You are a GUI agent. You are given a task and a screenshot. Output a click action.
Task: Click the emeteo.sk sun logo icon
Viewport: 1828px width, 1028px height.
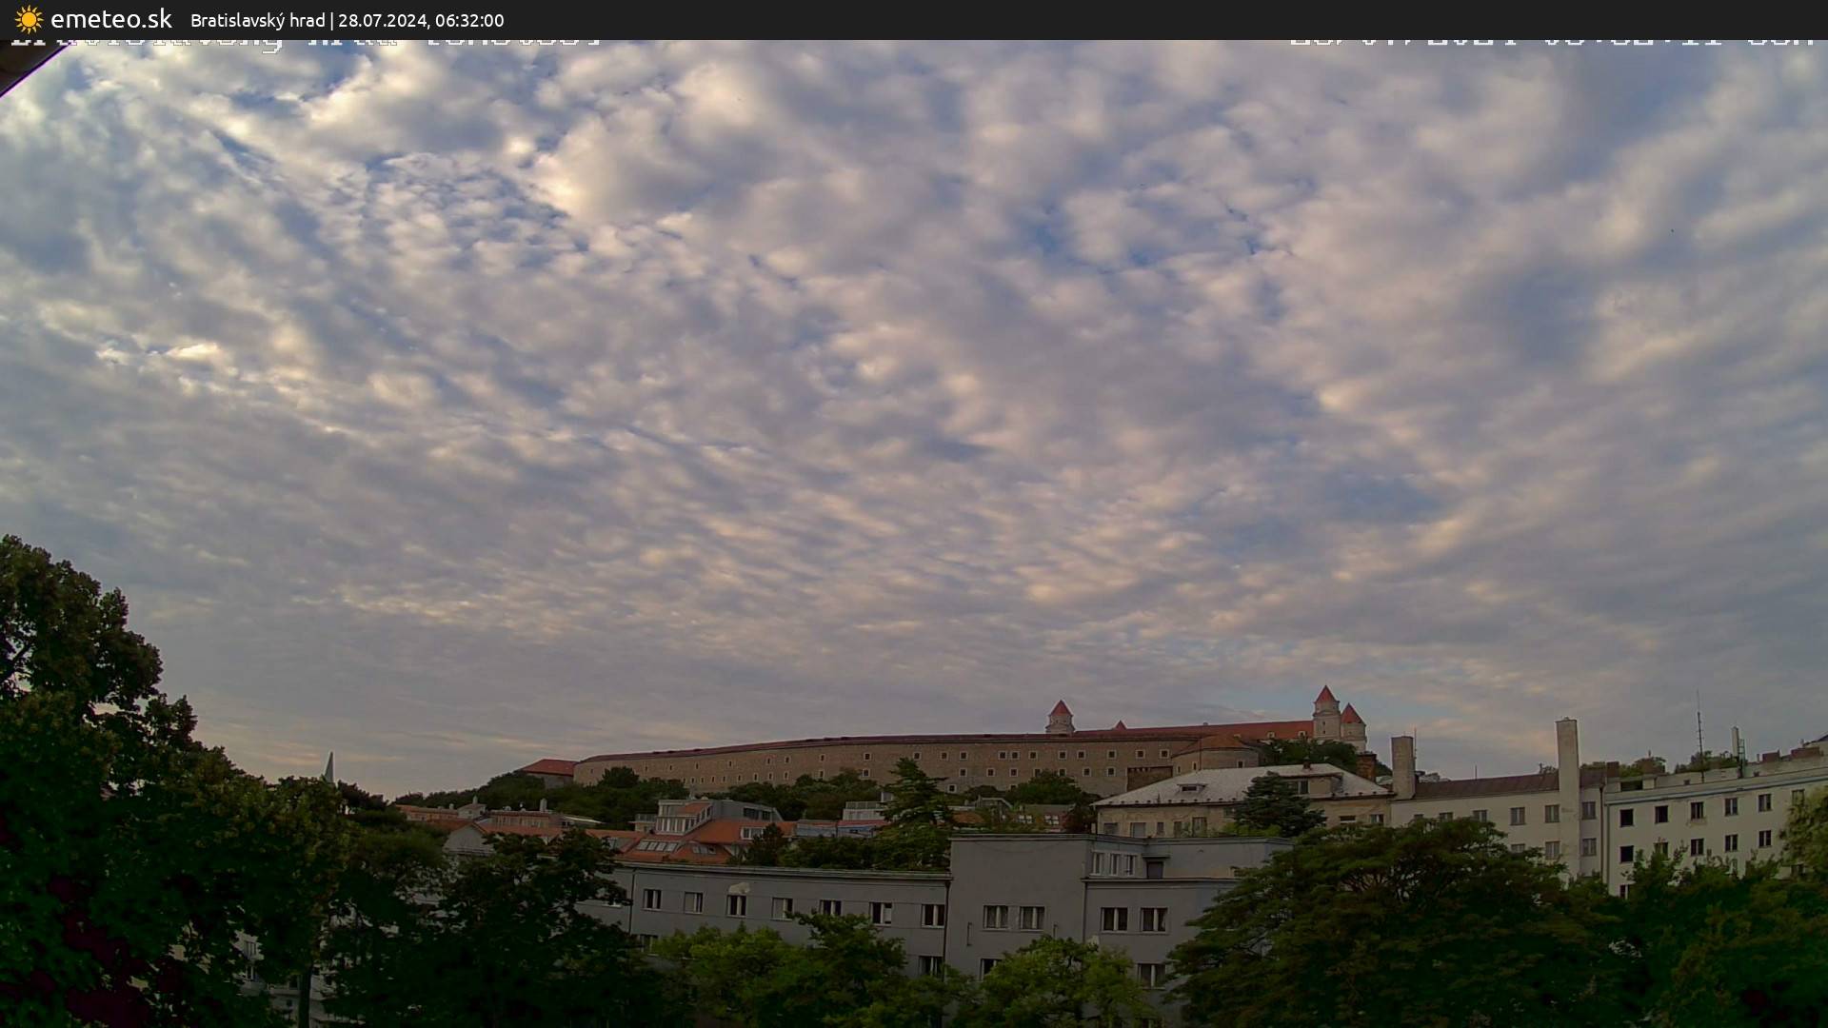(x=29, y=20)
